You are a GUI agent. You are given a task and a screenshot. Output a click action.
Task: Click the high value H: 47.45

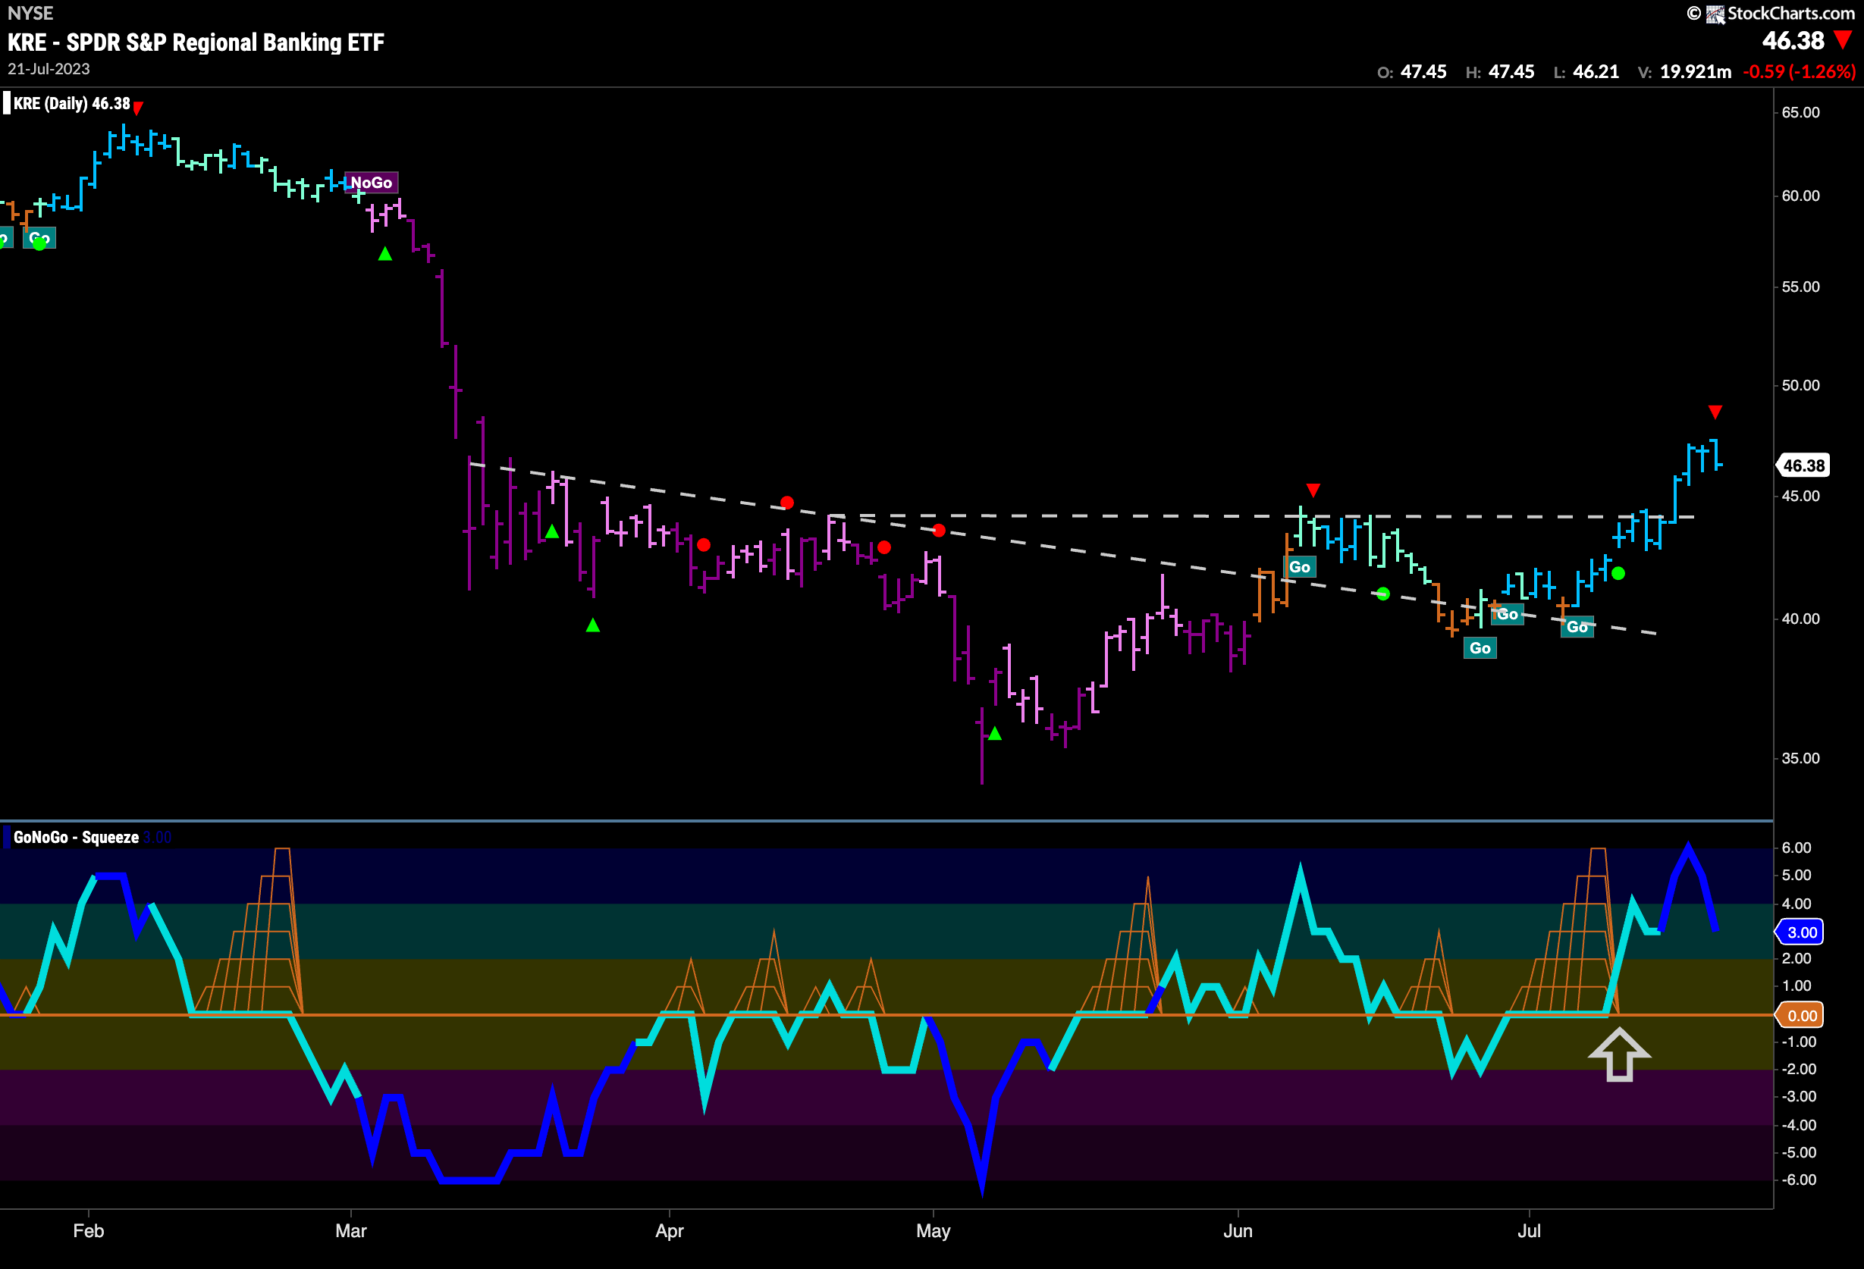pyautogui.click(x=1500, y=72)
